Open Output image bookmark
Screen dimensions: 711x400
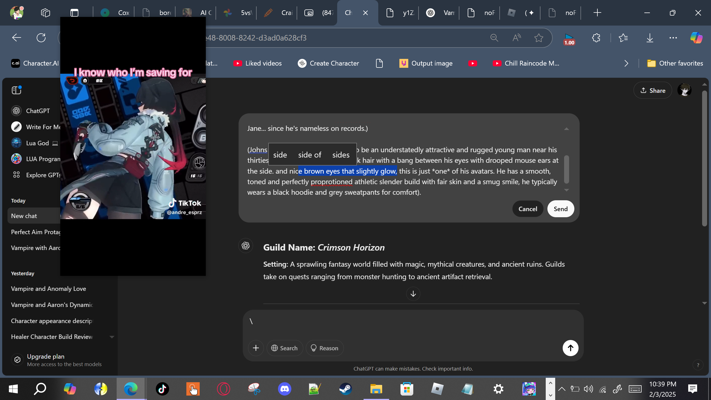(426, 64)
